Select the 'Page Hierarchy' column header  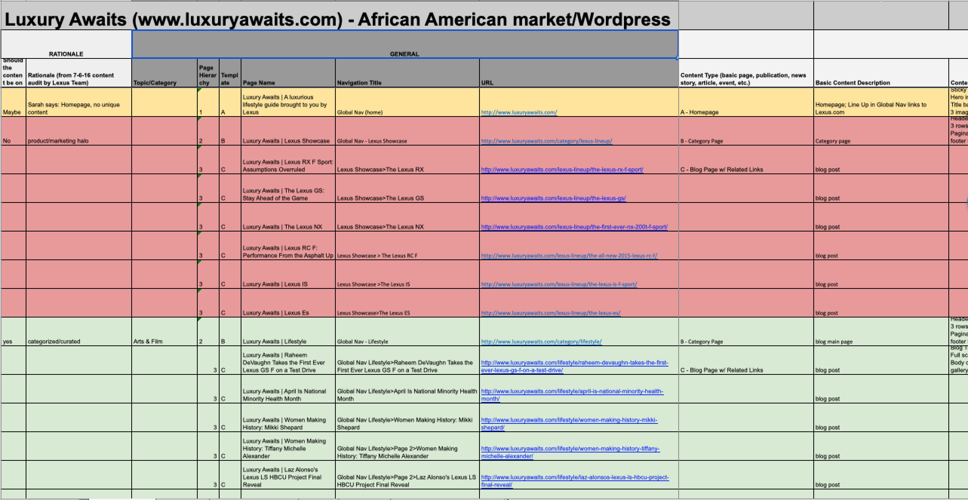(x=208, y=73)
